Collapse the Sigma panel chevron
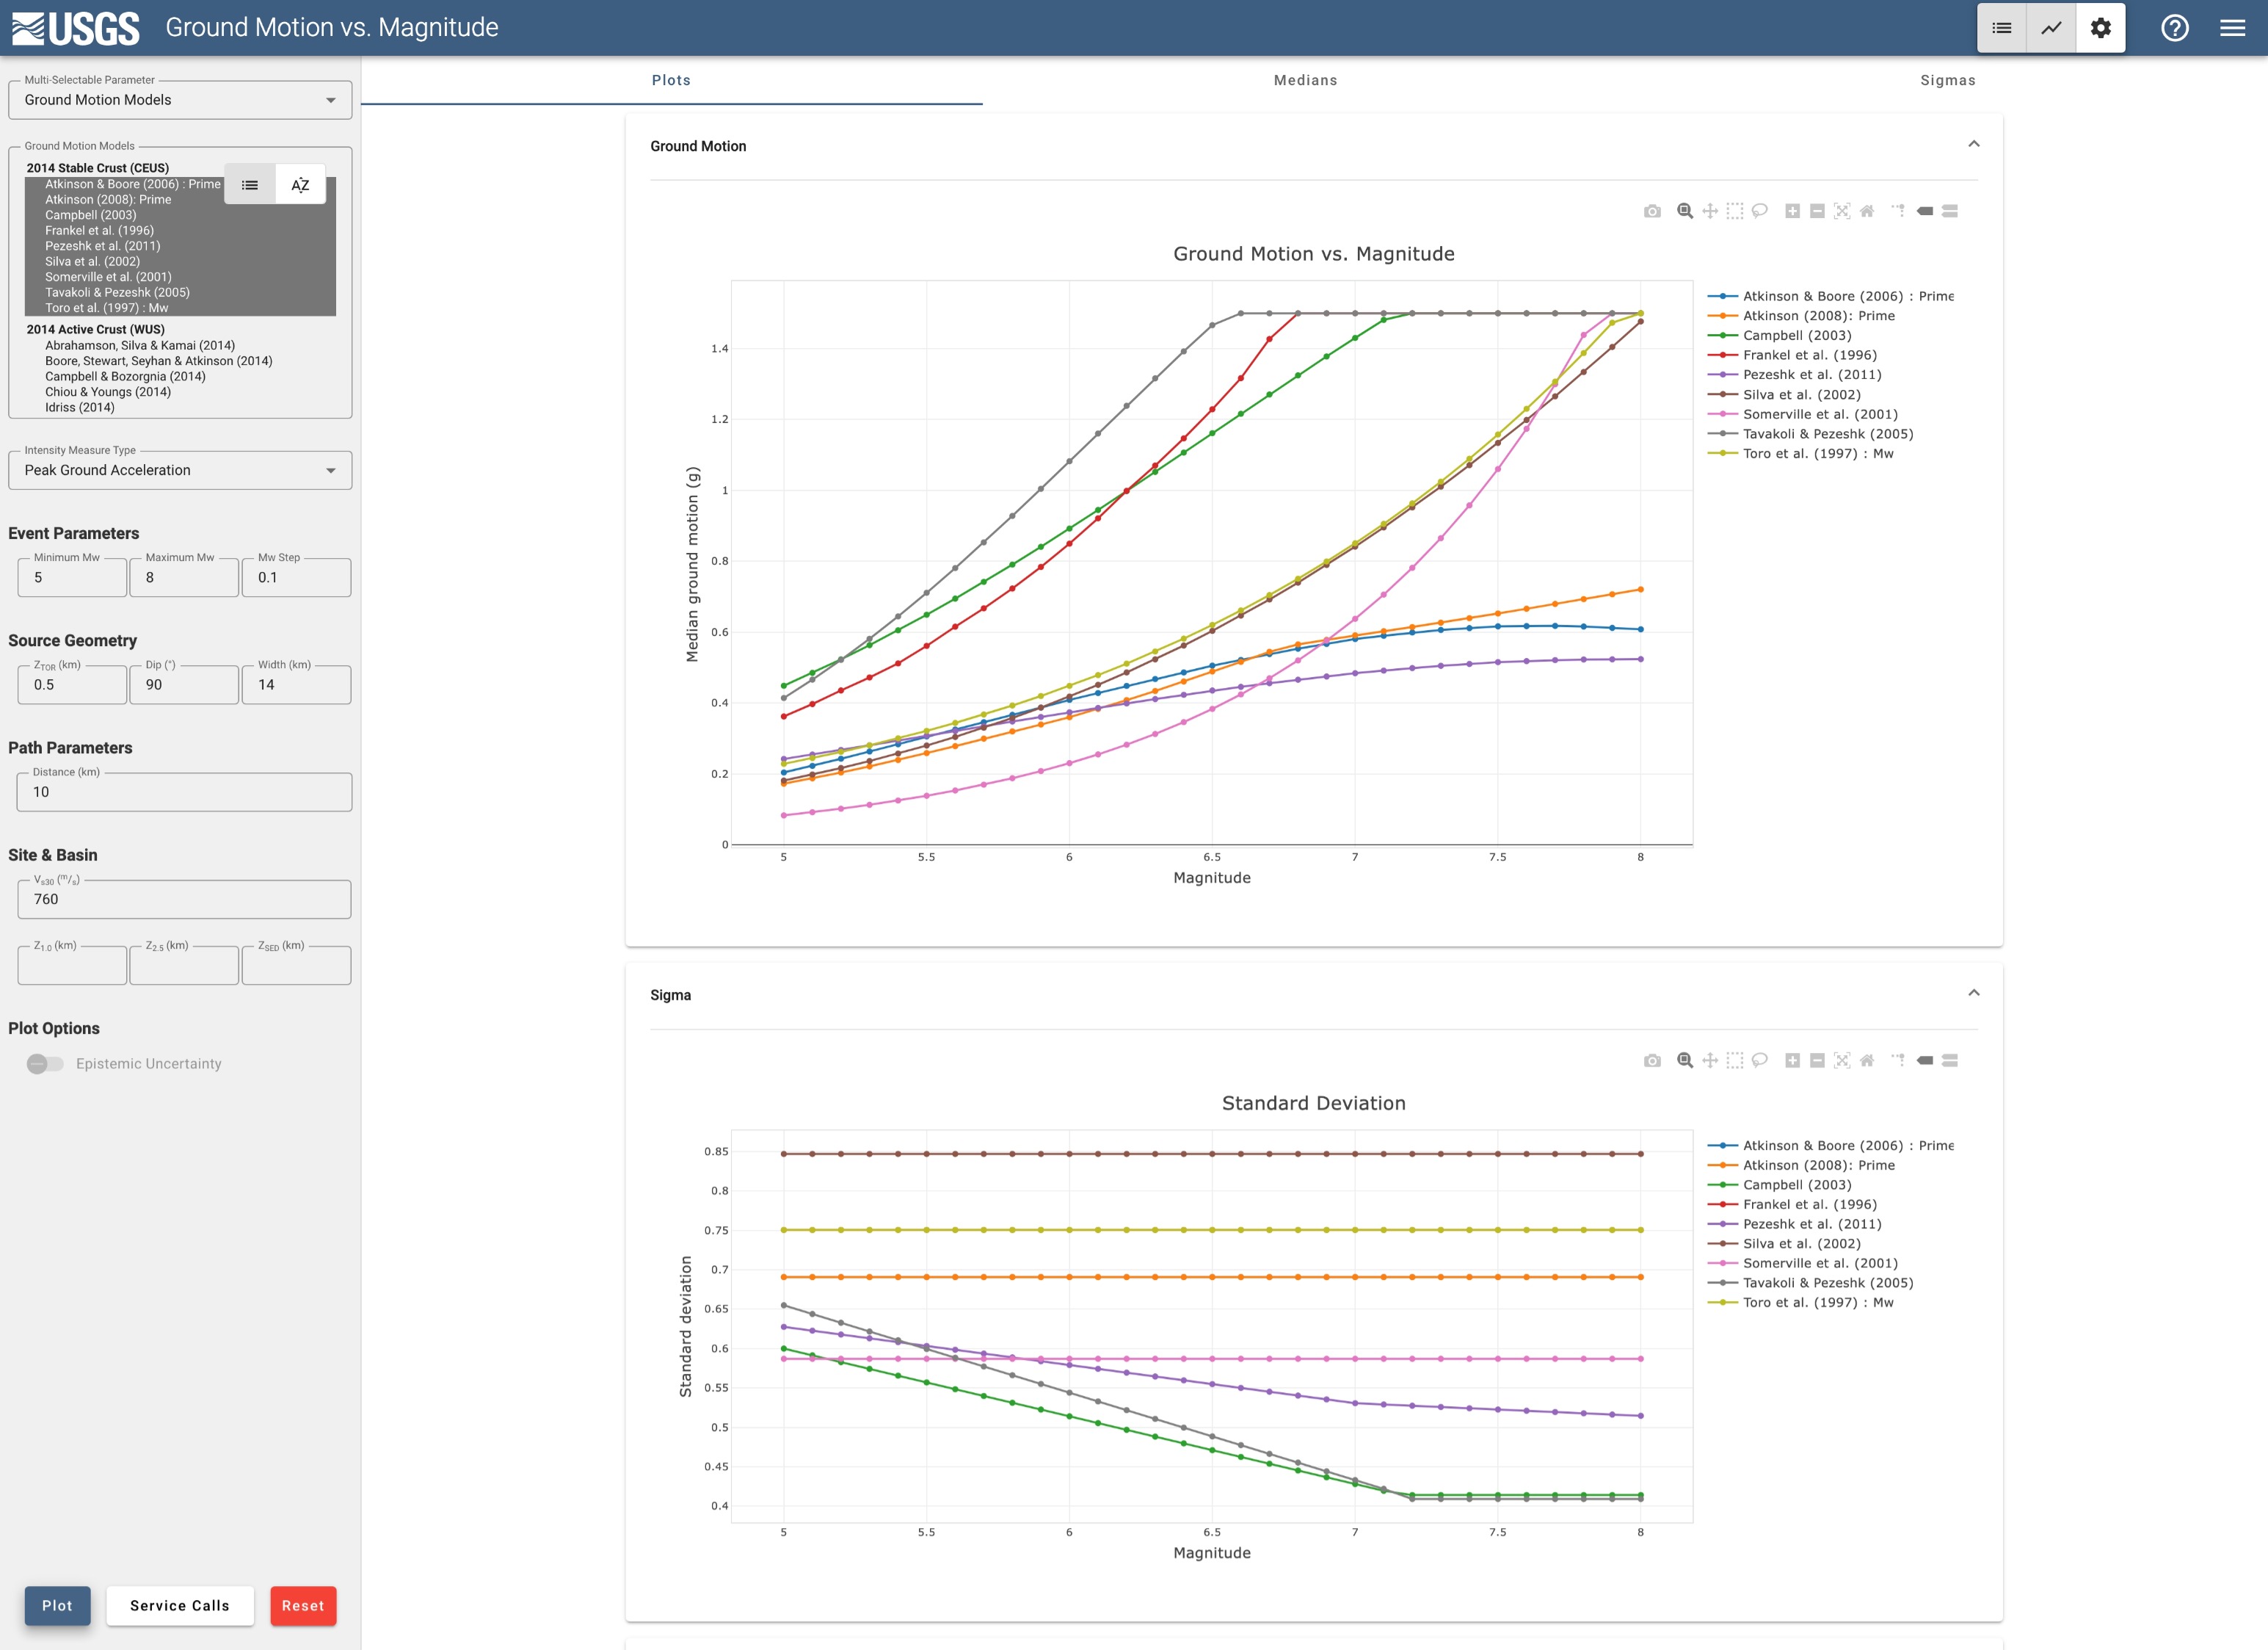This screenshot has width=2268, height=1650. point(1974,993)
